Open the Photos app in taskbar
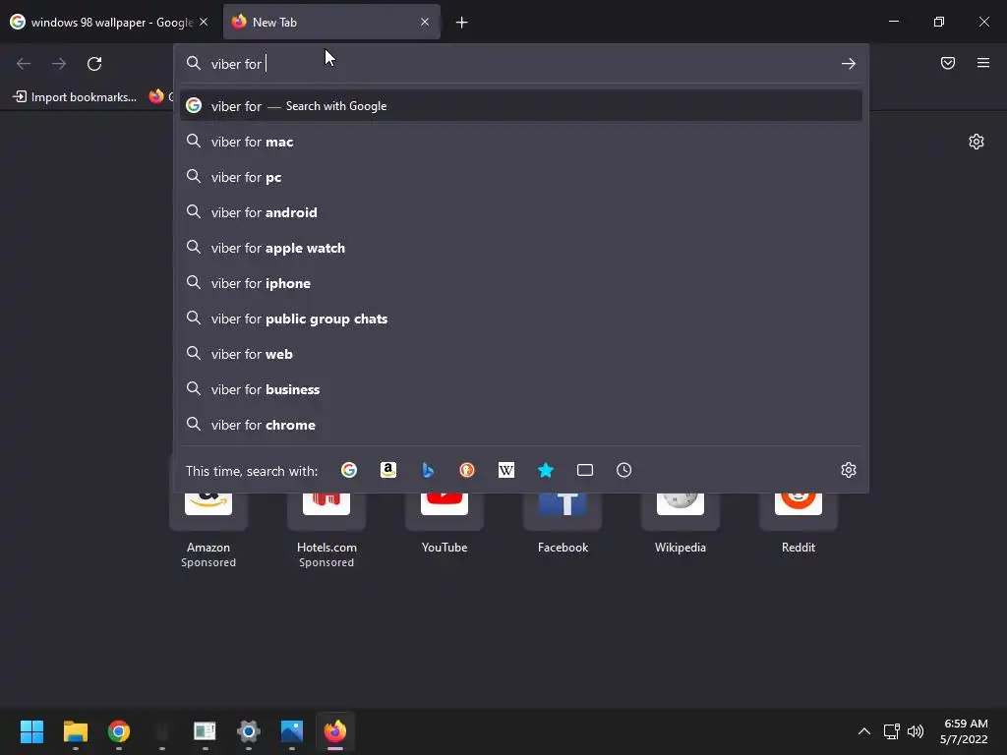1007x755 pixels. (x=291, y=731)
